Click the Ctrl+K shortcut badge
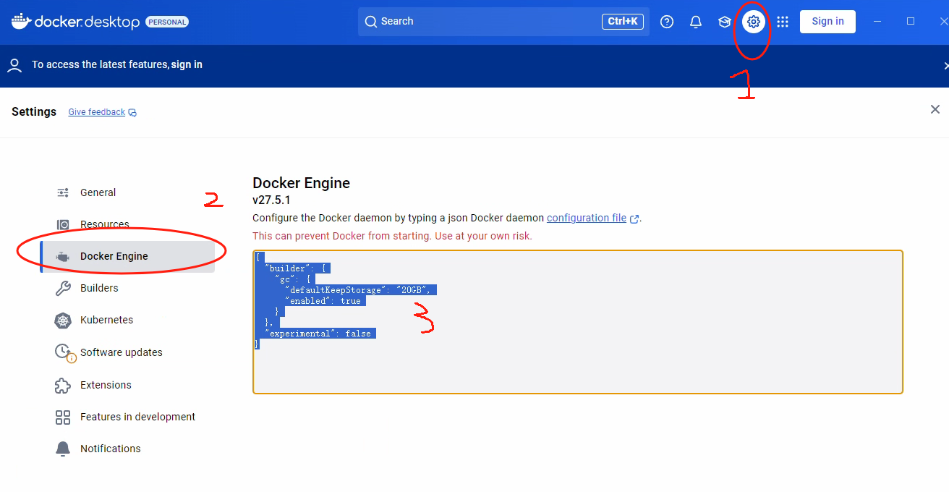Image resolution: width=949 pixels, height=492 pixels. pyautogui.click(x=623, y=22)
